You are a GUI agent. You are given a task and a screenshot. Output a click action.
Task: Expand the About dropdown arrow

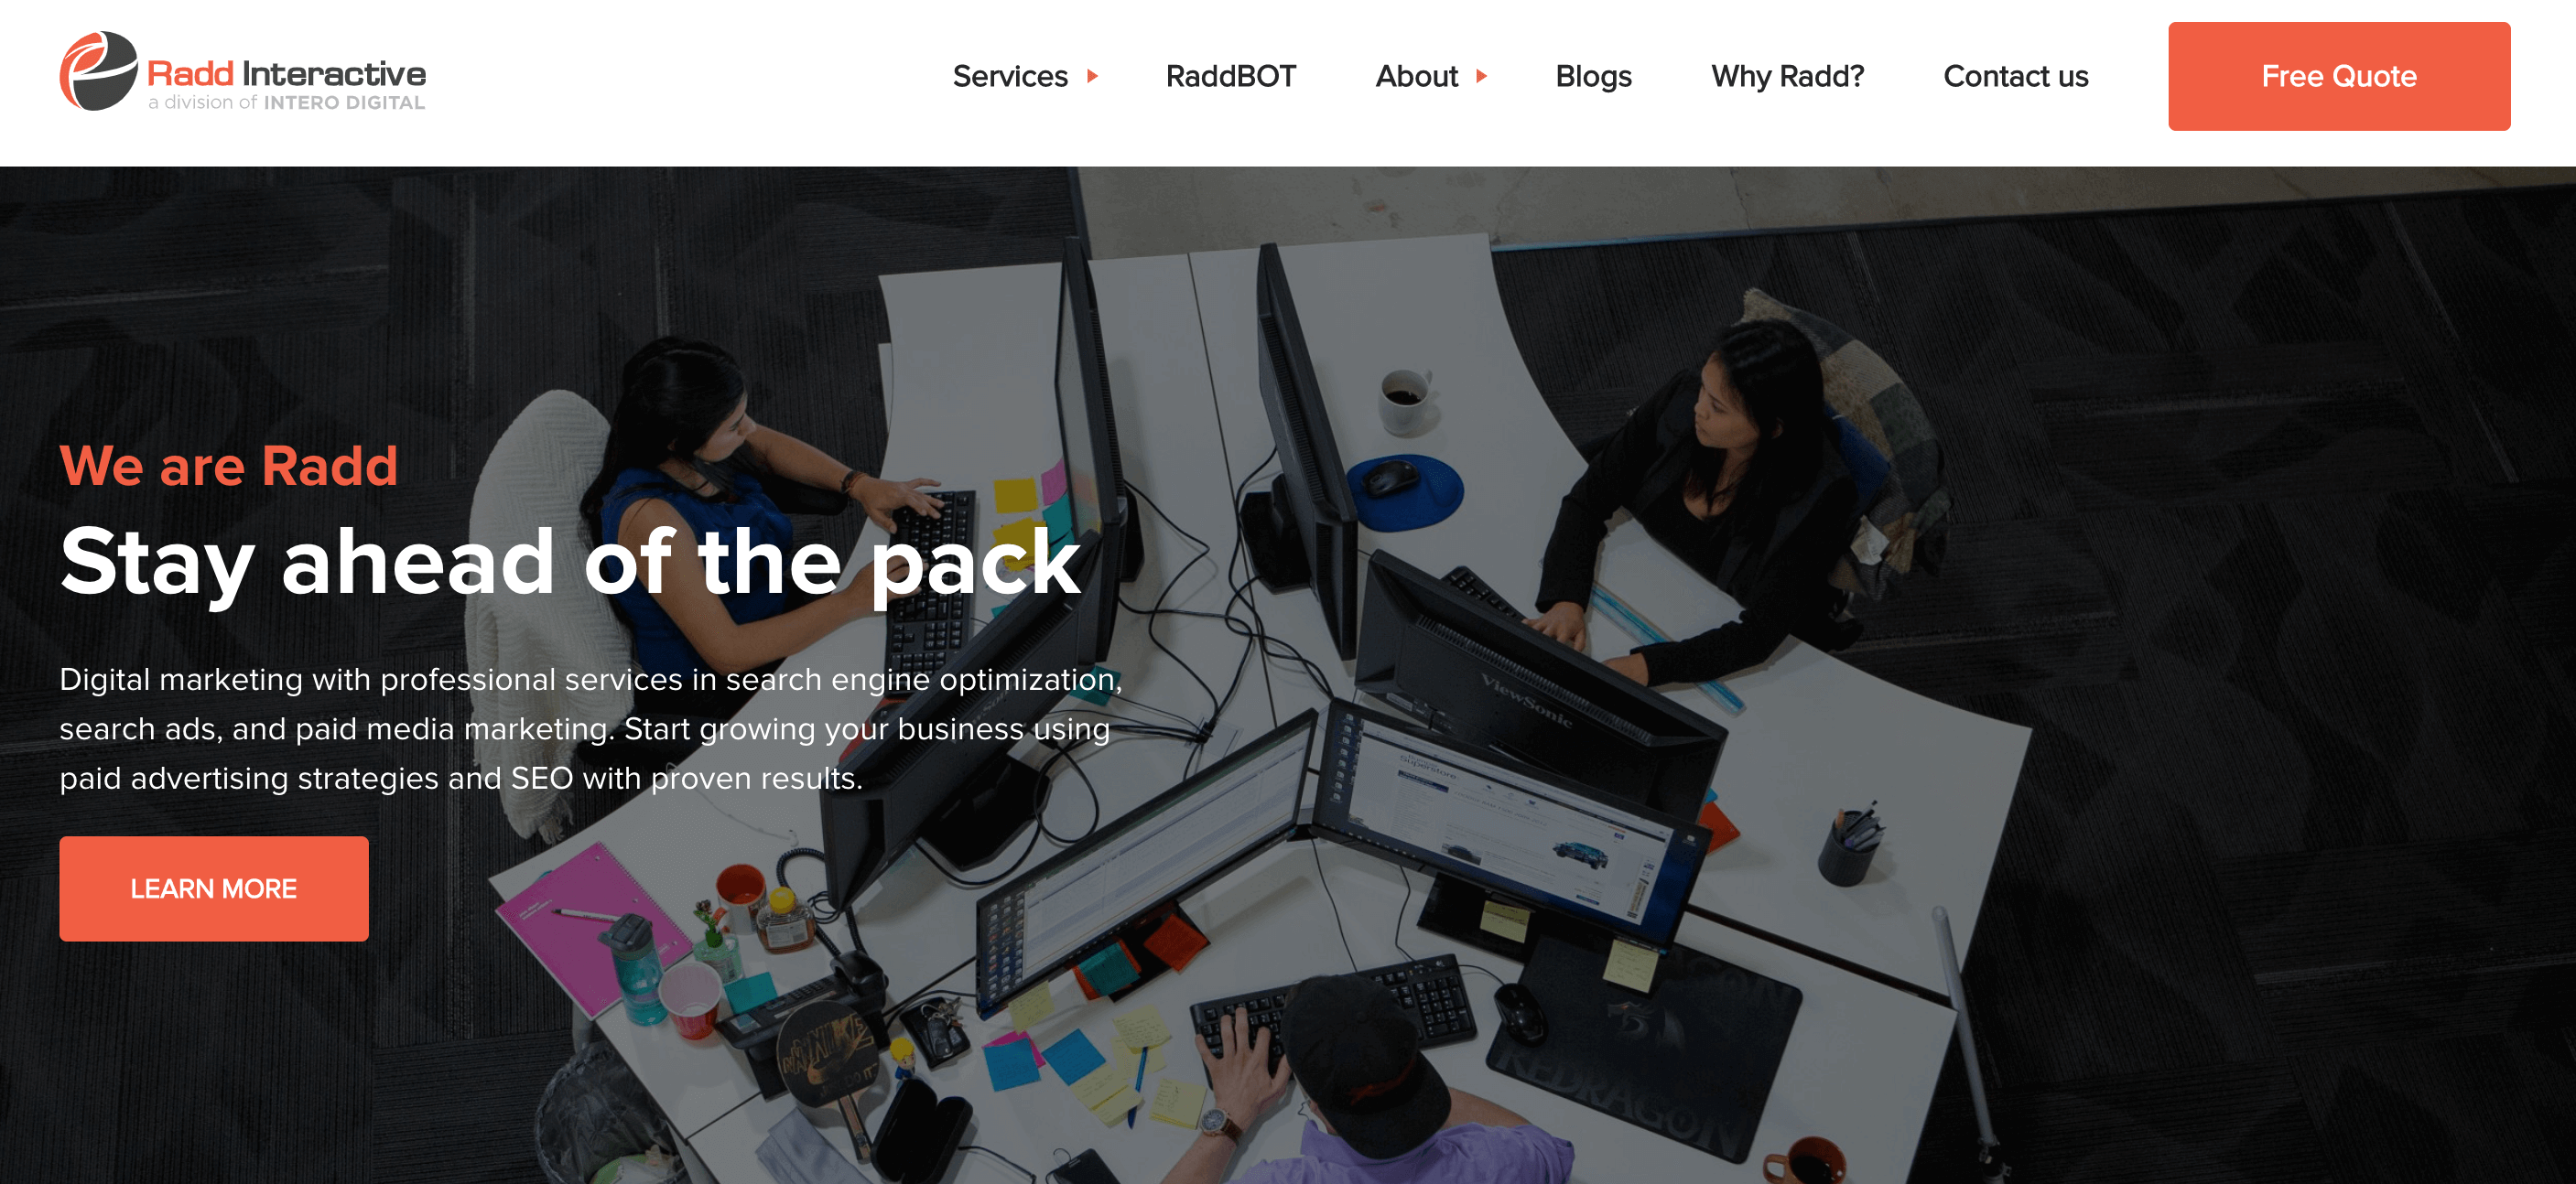coord(1482,76)
